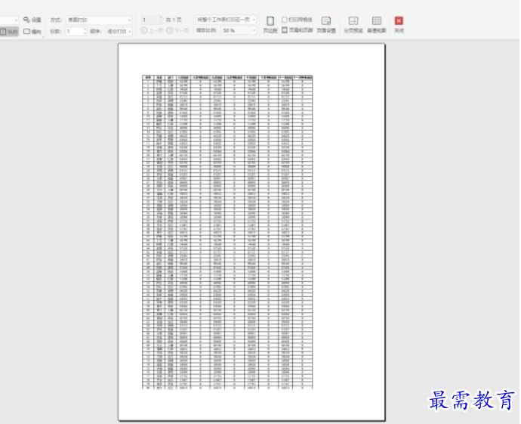This screenshot has width=521, height=424.
Task: Click the previewed page with the table
Action: tap(251, 232)
